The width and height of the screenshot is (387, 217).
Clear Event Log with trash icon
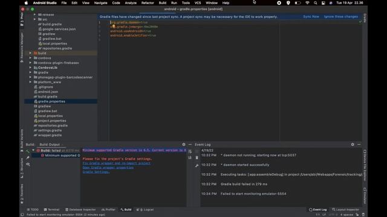(197, 157)
